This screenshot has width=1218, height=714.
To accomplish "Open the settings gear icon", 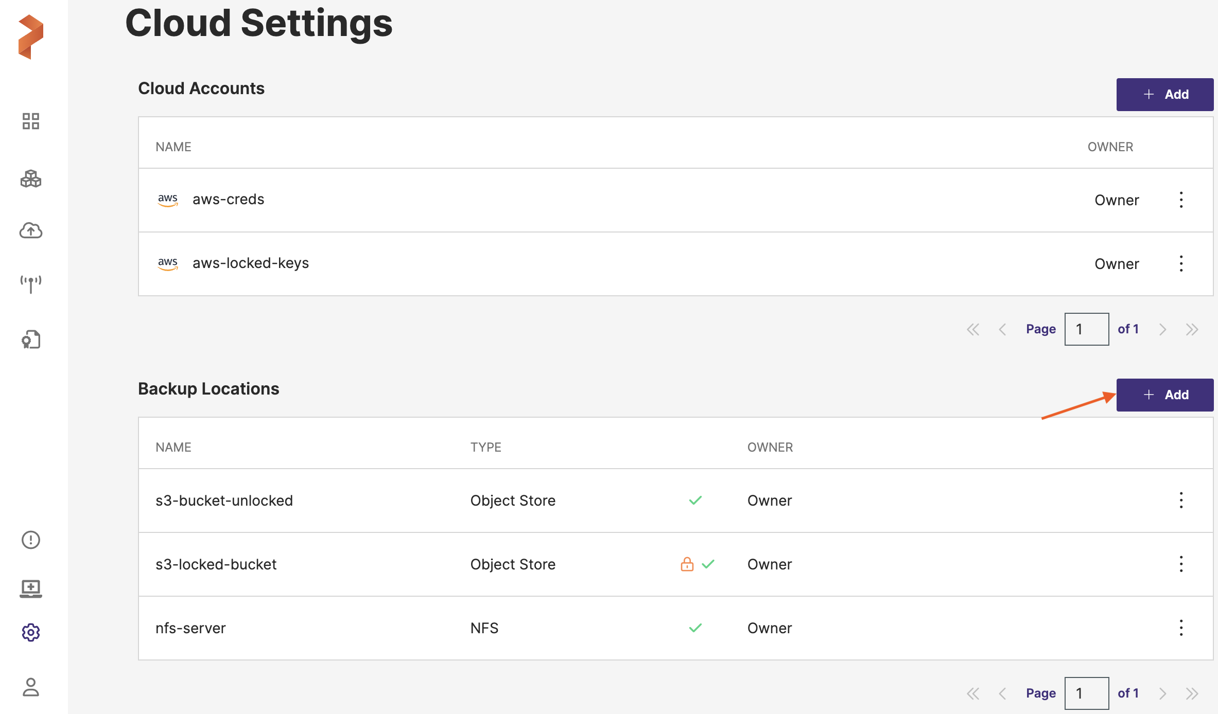I will [31, 632].
